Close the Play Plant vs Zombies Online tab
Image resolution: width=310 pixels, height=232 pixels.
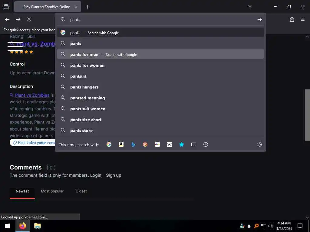(x=76, y=7)
